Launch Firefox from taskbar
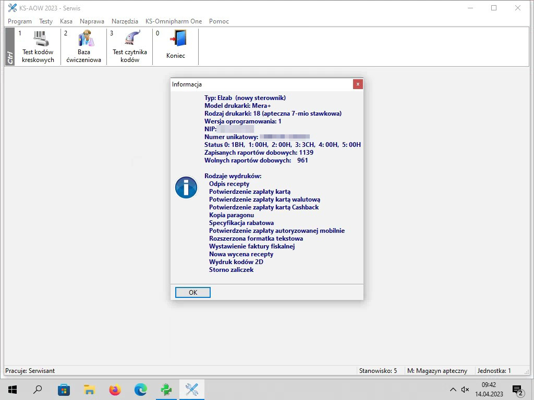The width and height of the screenshot is (534, 400). click(115, 390)
